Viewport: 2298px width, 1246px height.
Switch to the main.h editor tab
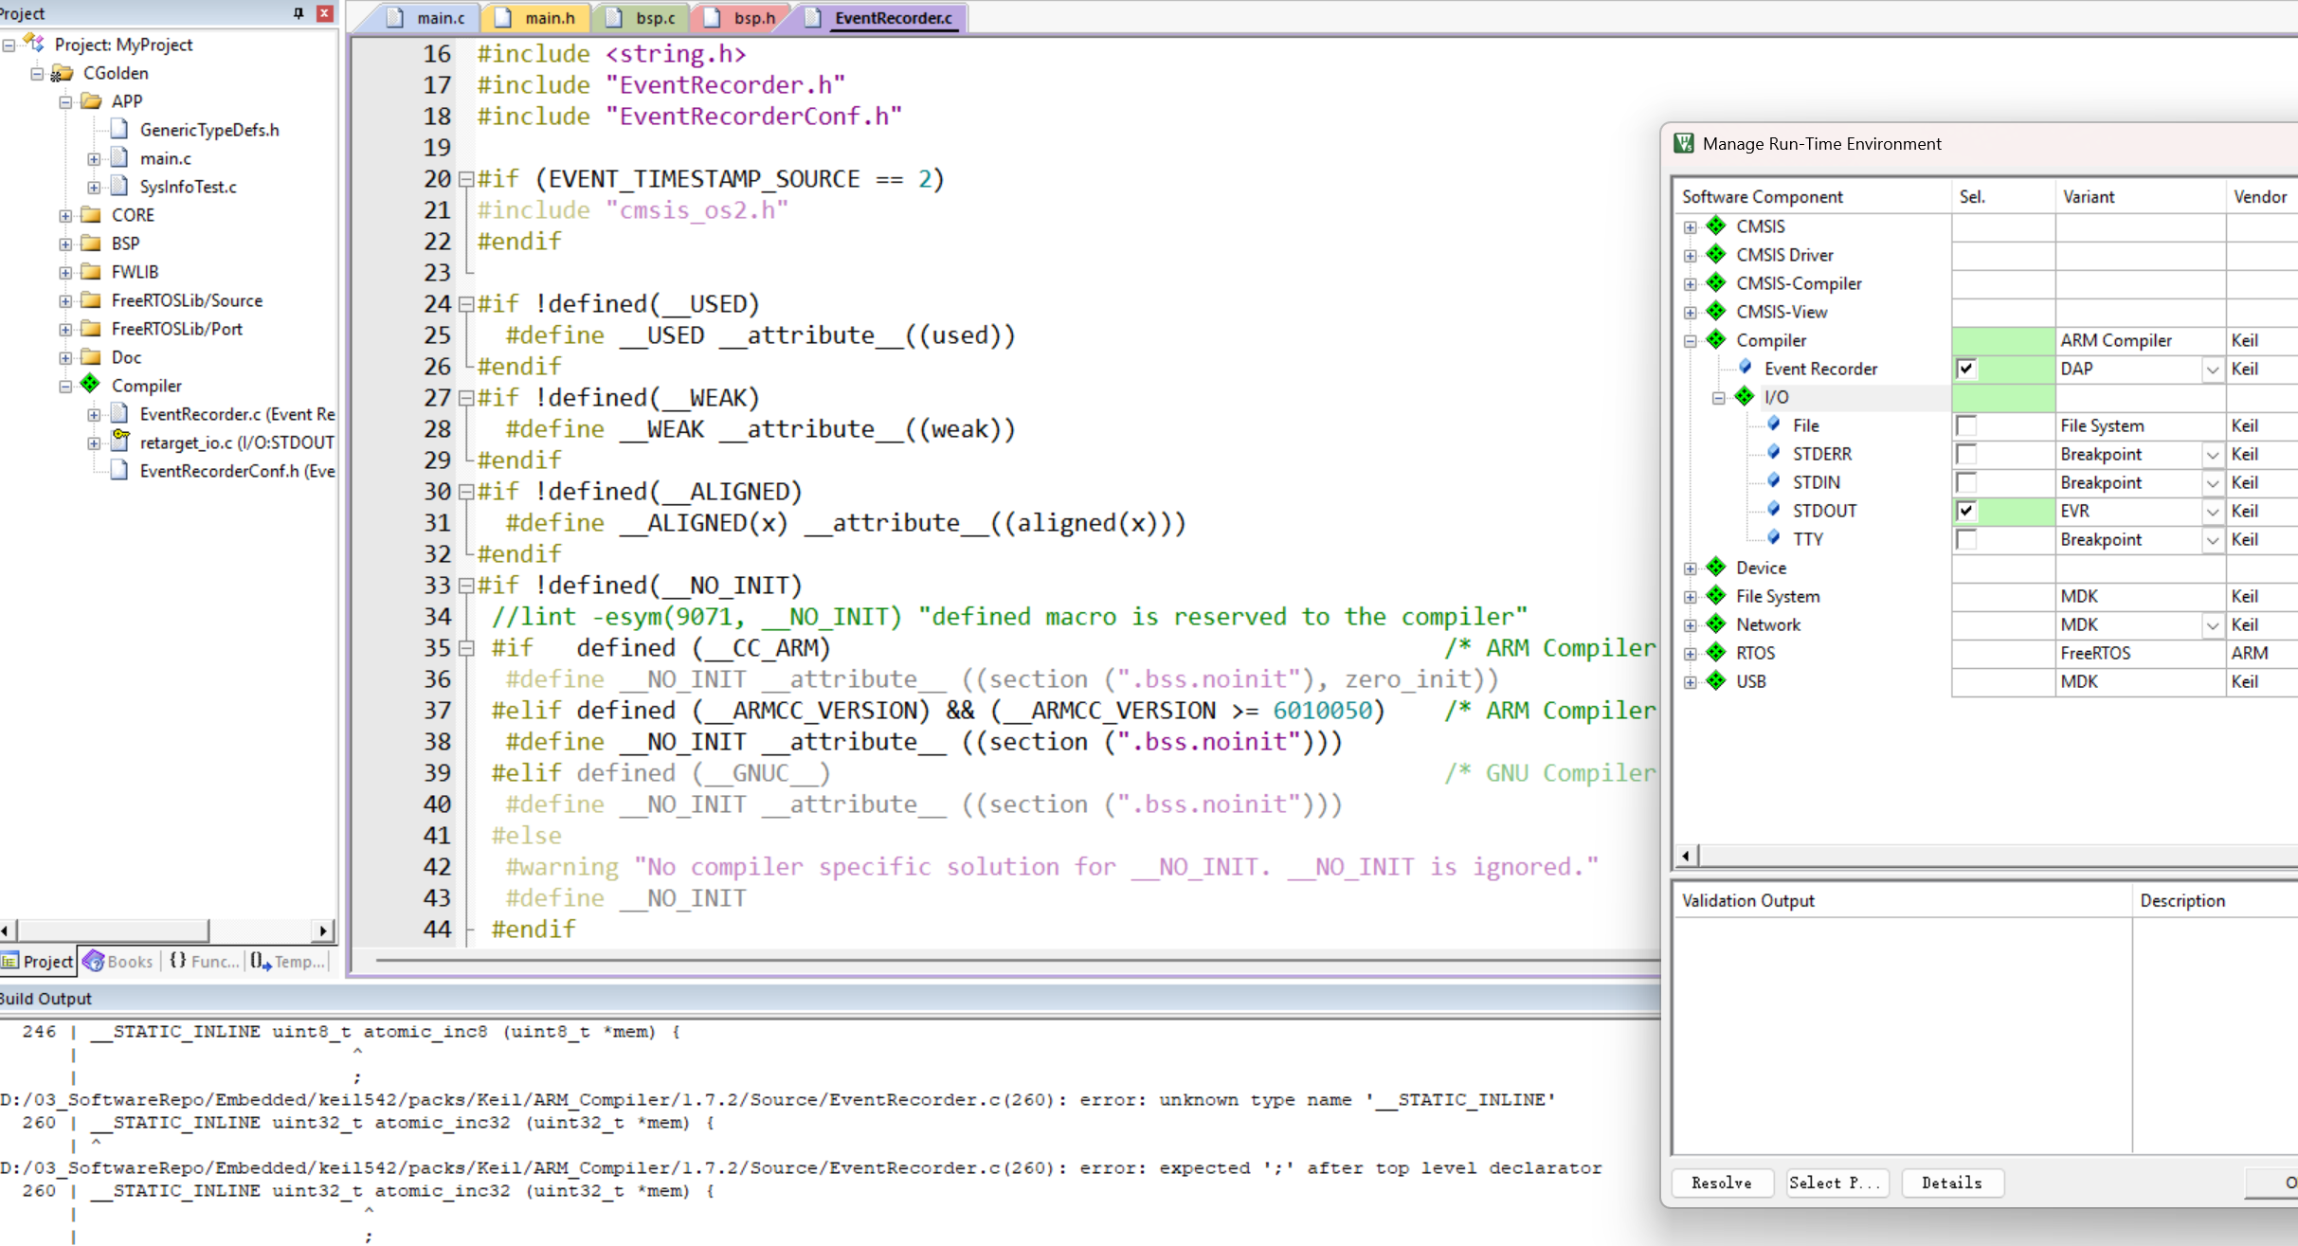pos(536,17)
